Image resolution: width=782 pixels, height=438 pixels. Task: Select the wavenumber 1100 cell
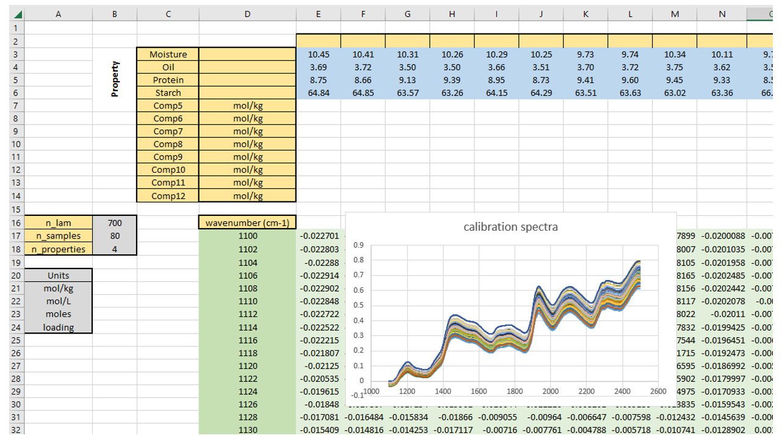(247, 235)
